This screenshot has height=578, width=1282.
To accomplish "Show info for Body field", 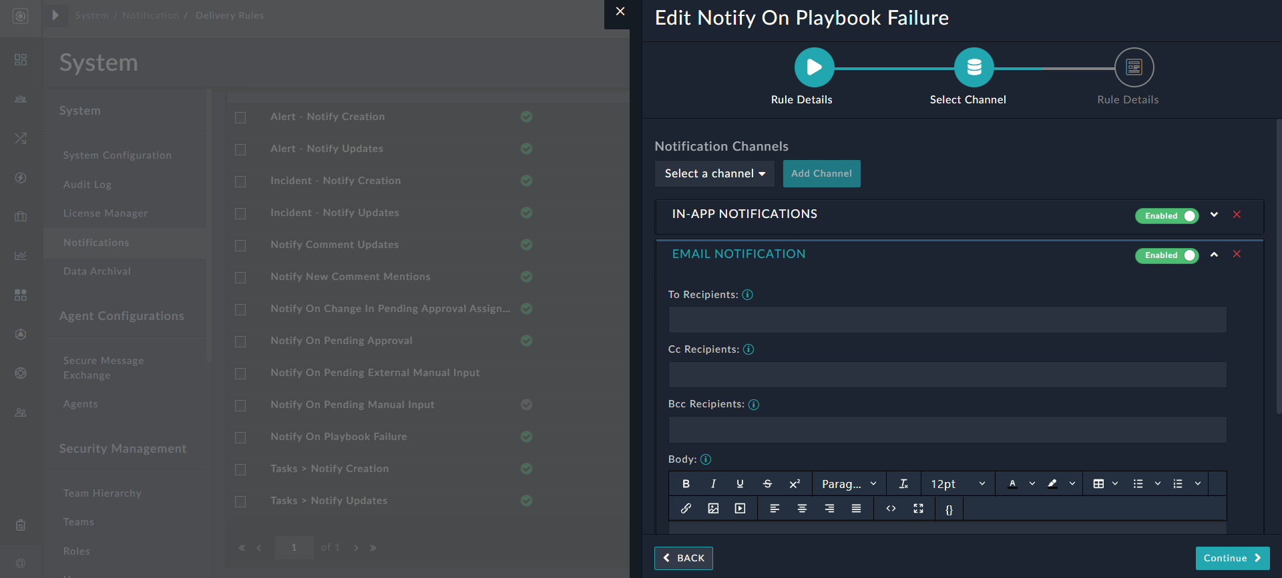I will 706,459.
